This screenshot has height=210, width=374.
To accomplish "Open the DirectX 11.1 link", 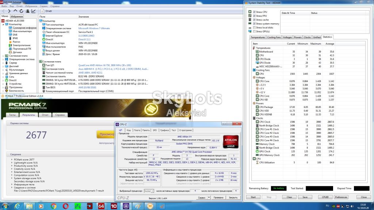I will click(84, 39).
